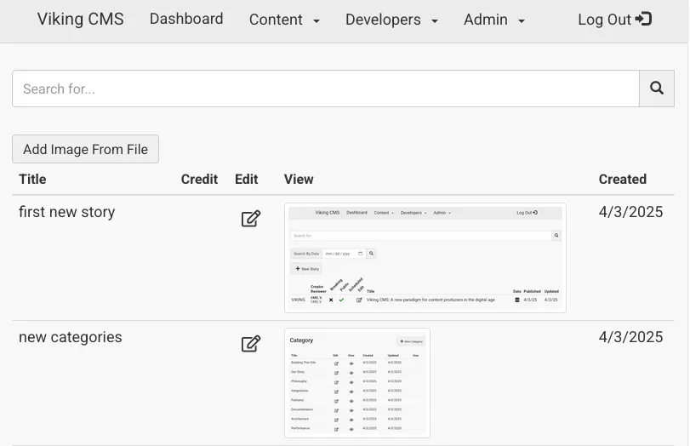Click the Log Out arrow icon
Image resolution: width=690 pixels, height=446 pixels.
coord(644,19)
